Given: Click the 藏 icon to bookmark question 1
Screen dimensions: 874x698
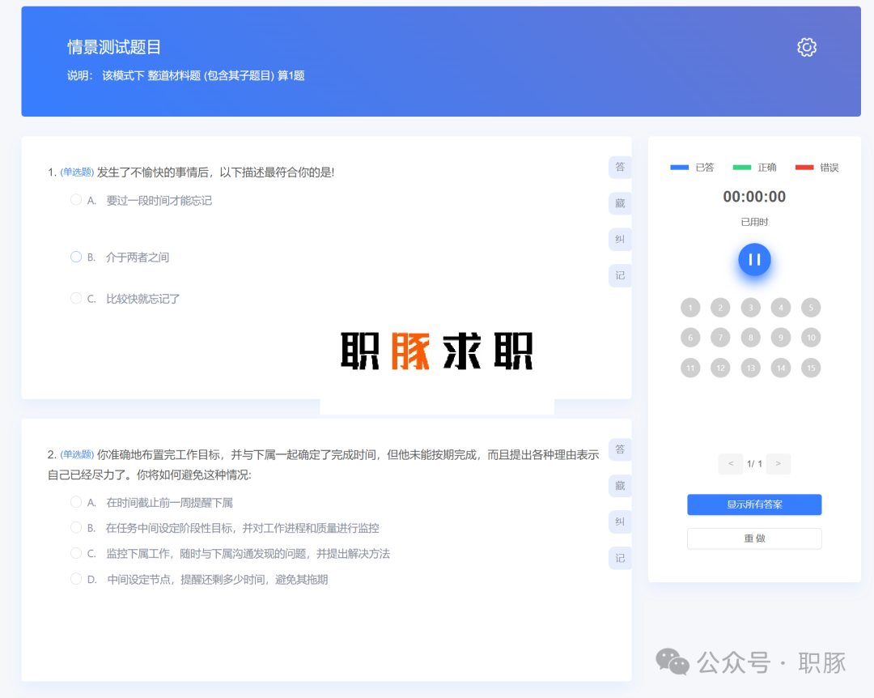Looking at the screenshot, I should [x=620, y=203].
